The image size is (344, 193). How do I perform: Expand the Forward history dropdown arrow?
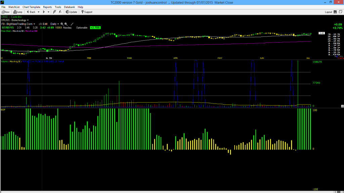click(48, 12)
